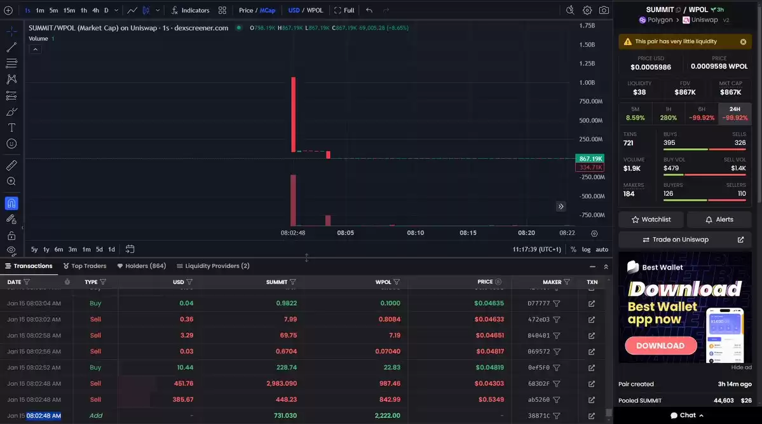Hide all drawings with eye icon

[11, 250]
